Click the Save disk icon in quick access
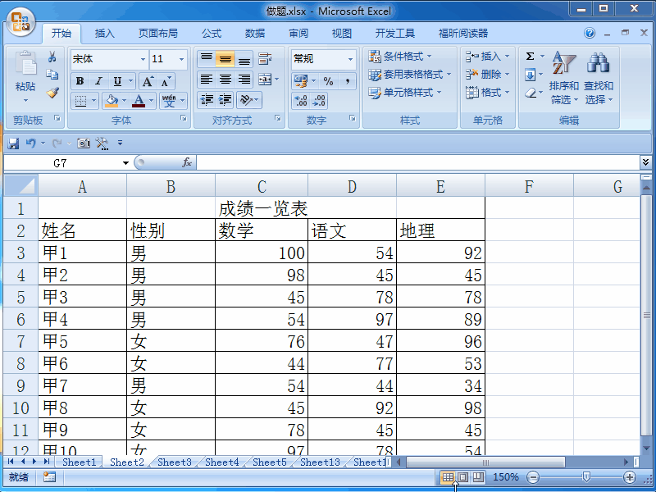656x492 pixels. click(13, 143)
